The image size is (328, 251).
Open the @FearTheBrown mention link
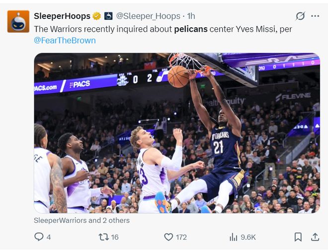(65, 40)
